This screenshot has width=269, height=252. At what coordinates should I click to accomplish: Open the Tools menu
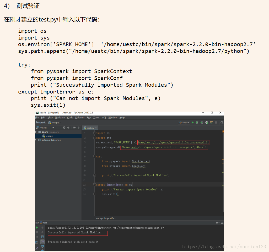tap(96, 118)
